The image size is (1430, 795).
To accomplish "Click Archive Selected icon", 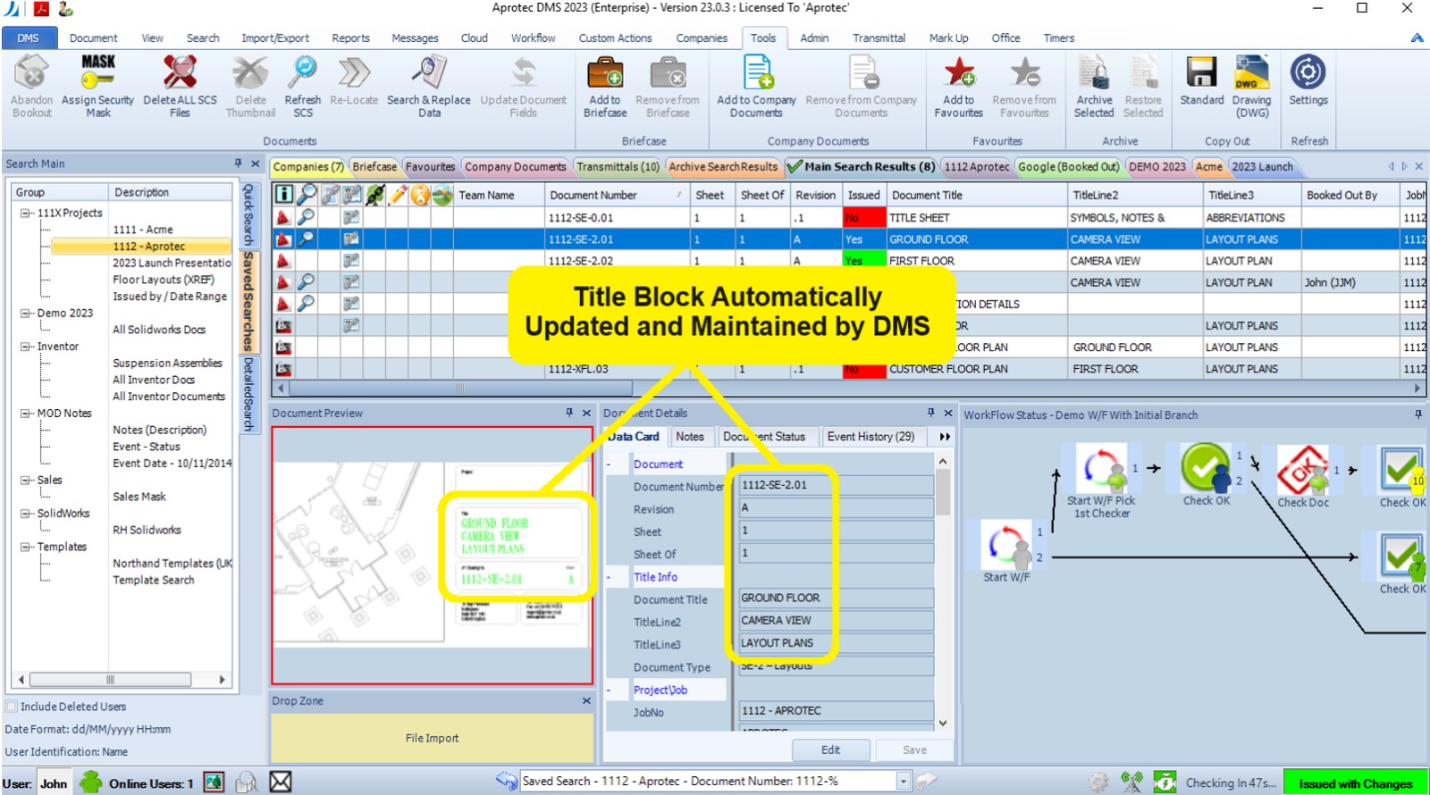I will 1094,72.
